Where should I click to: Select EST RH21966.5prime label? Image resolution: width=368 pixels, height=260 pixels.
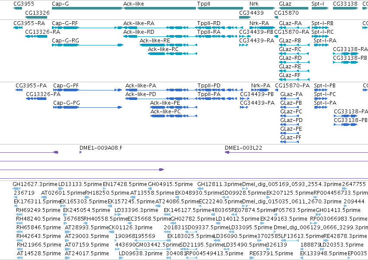pos(39,245)
